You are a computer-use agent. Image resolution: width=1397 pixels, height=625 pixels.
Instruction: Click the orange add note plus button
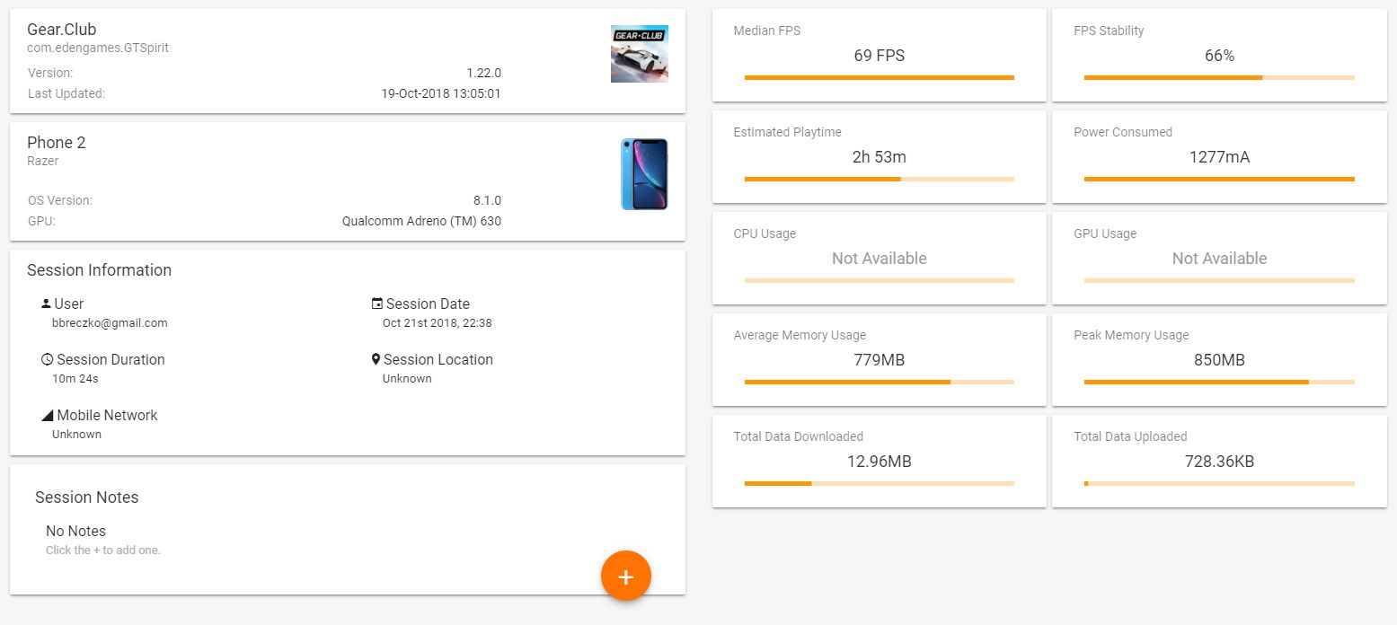pyautogui.click(x=626, y=576)
